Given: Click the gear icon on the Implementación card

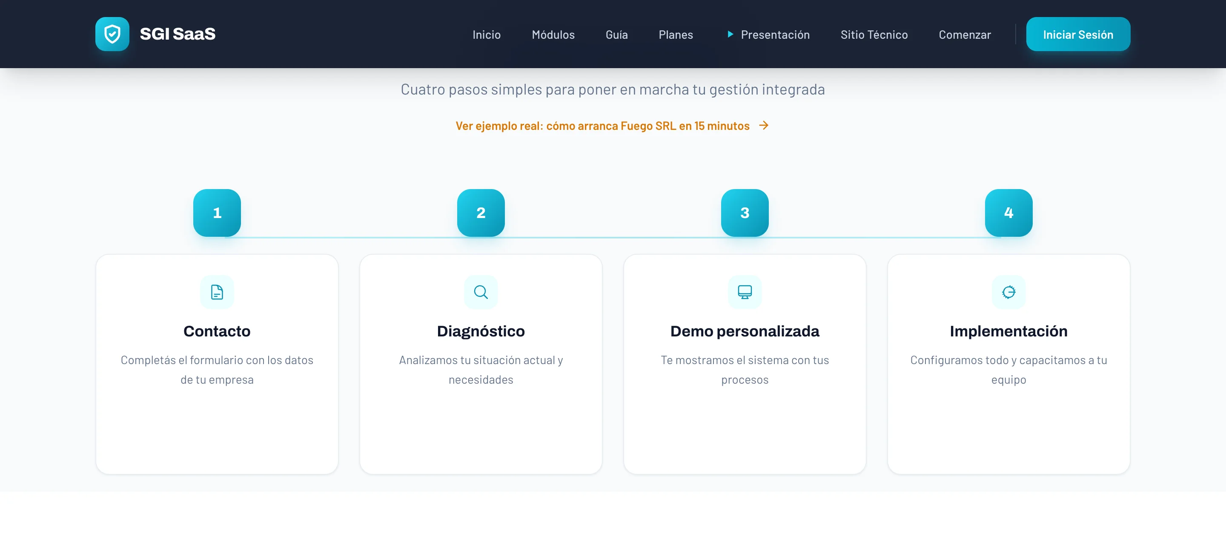Looking at the screenshot, I should coord(1008,292).
